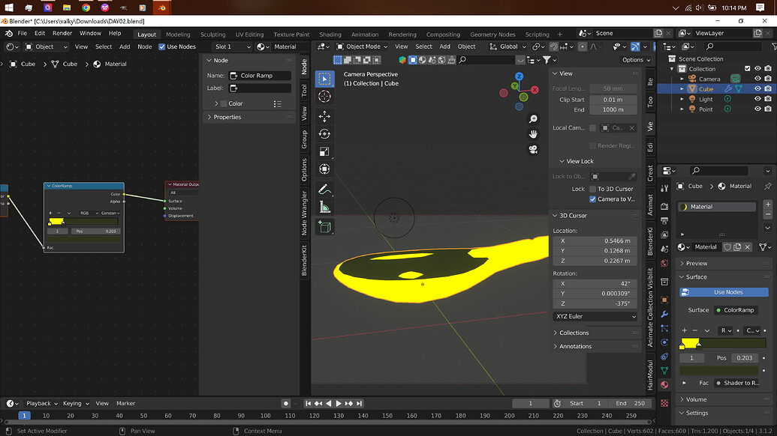Screen dimensions: 777x436
Task: Open the Render properties tab icon
Action: (664, 207)
